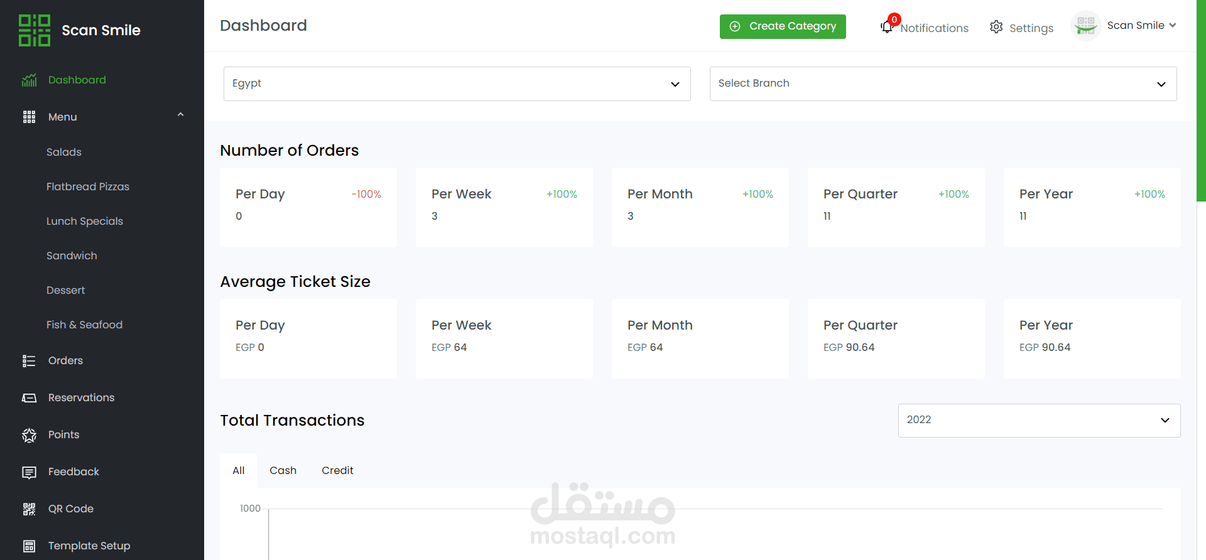Go to Orders page
Viewport: 1206px width, 560px height.
tap(65, 360)
